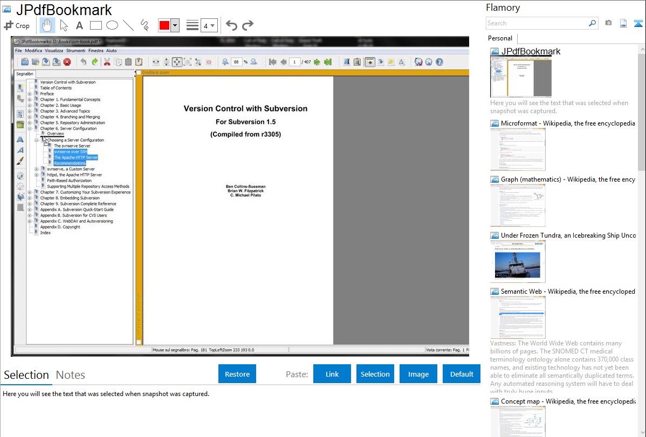Image resolution: width=646 pixels, height=437 pixels.
Task: Click the line thickness icon
Action: click(x=193, y=25)
